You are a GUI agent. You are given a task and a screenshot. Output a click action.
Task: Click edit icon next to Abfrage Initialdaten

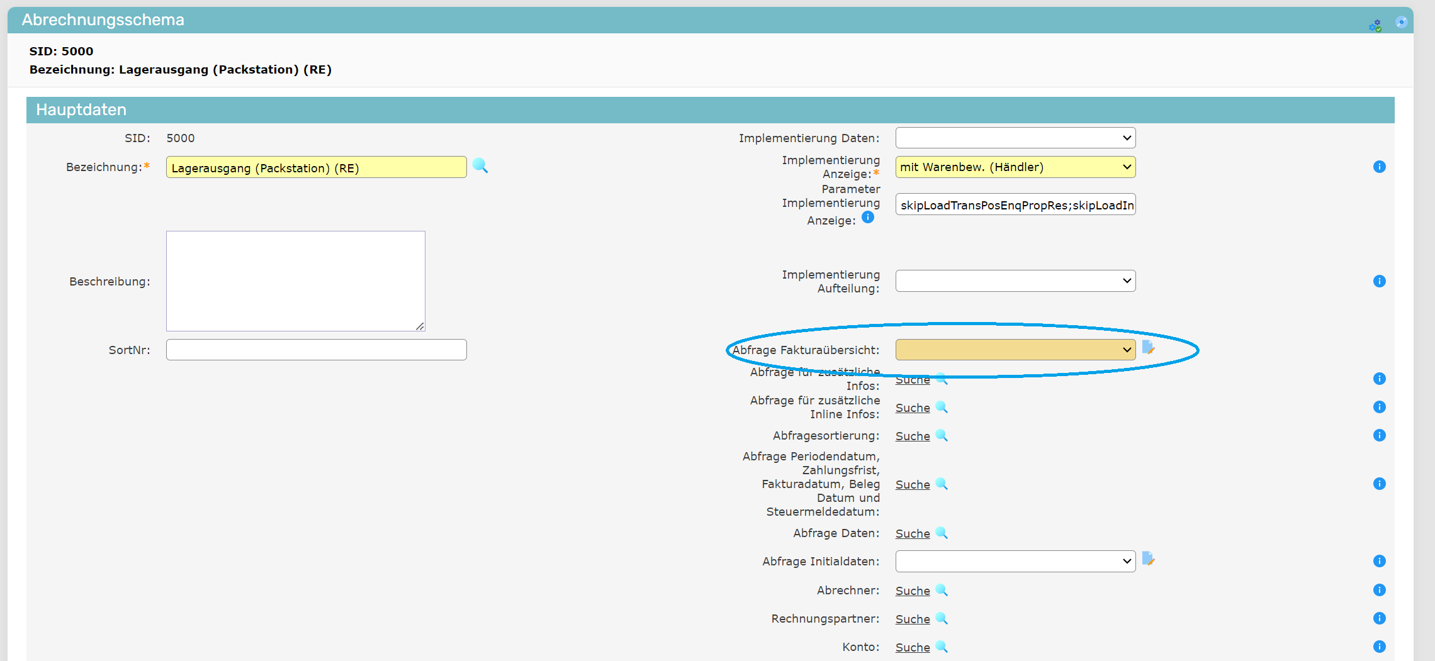click(x=1148, y=559)
